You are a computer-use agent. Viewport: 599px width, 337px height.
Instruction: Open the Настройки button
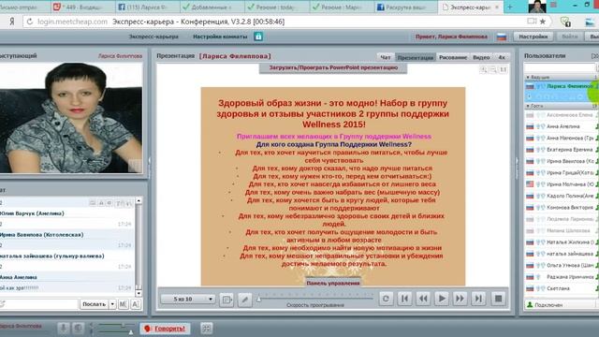click(x=533, y=37)
